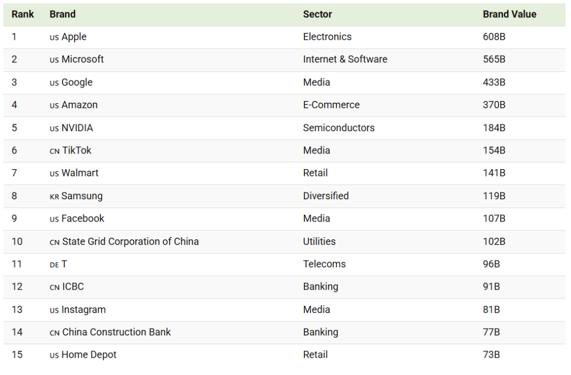This screenshot has height=375, width=571.
Task: Click the US country code beside Google
Action: 54,83
